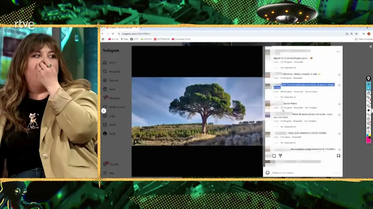Open Instagram Perfil avatar

pyautogui.click(x=105, y=134)
